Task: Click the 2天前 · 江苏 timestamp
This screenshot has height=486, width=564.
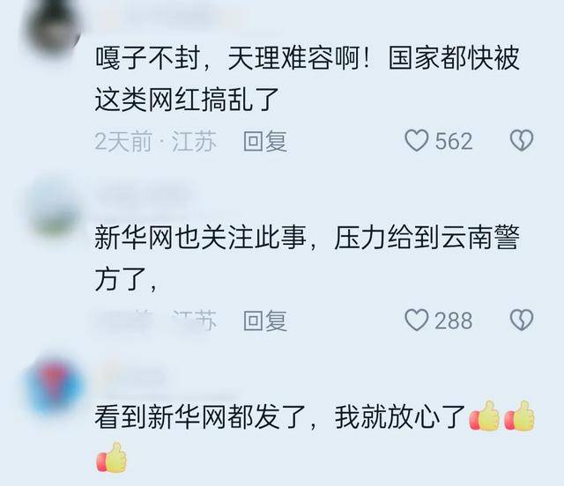Action: point(156,141)
